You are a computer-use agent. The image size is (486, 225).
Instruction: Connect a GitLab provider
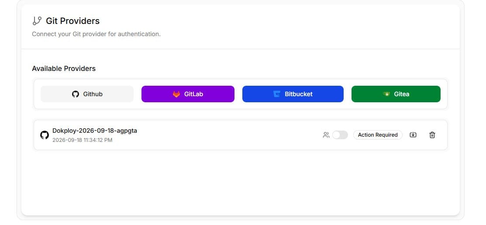point(188,94)
